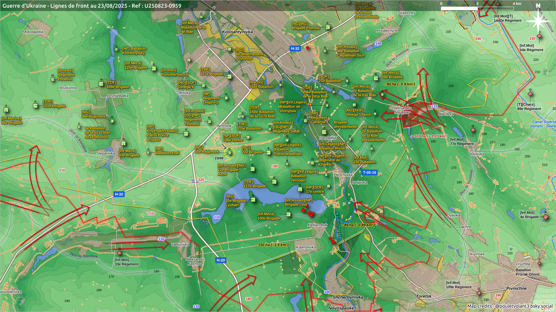Click the '- 150 ha' area change label
This screenshot has height=312, width=556.
tap(272, 245)
